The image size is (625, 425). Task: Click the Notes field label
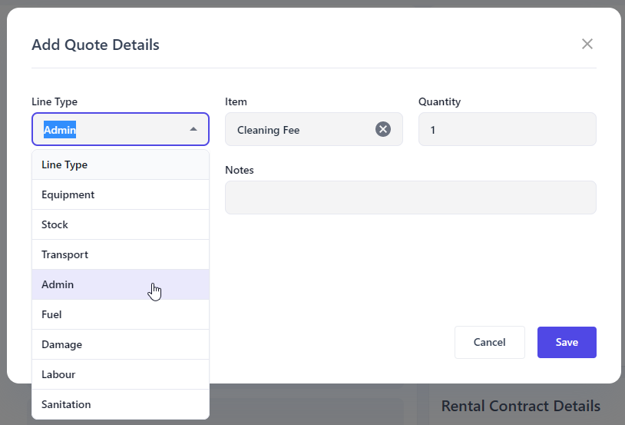(240, 170)
